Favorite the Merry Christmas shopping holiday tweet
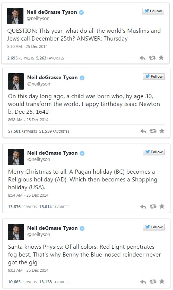Viewport: 173px width, 290px height. pyautogui.click(x=162, y=206)
